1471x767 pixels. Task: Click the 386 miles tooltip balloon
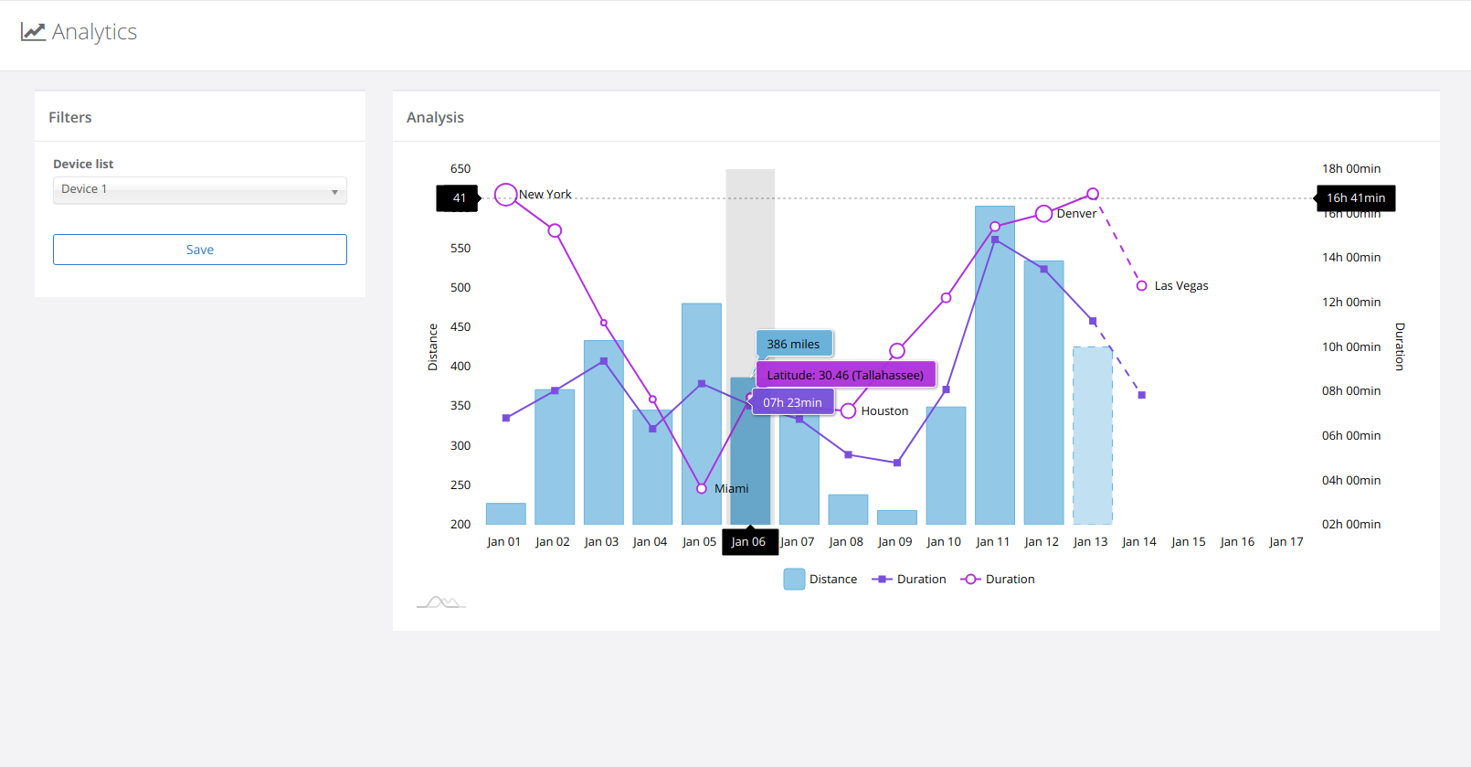pos(794,344)
